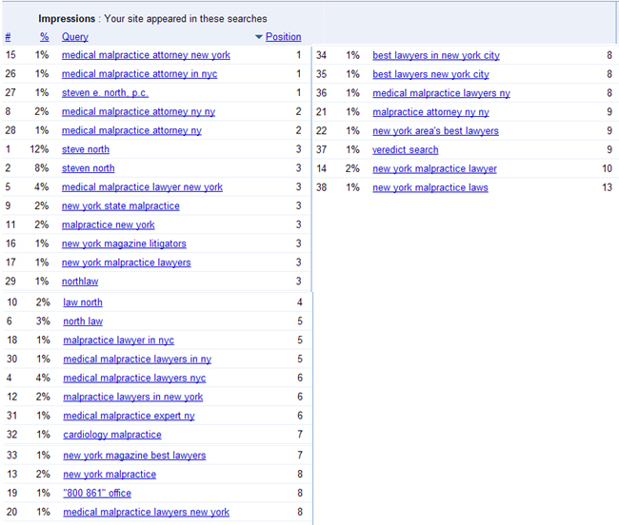The width and height of the screenshot is (619, 525).
Task: Open query 'best lawyers in new york city'
Action: pos(436,55)
